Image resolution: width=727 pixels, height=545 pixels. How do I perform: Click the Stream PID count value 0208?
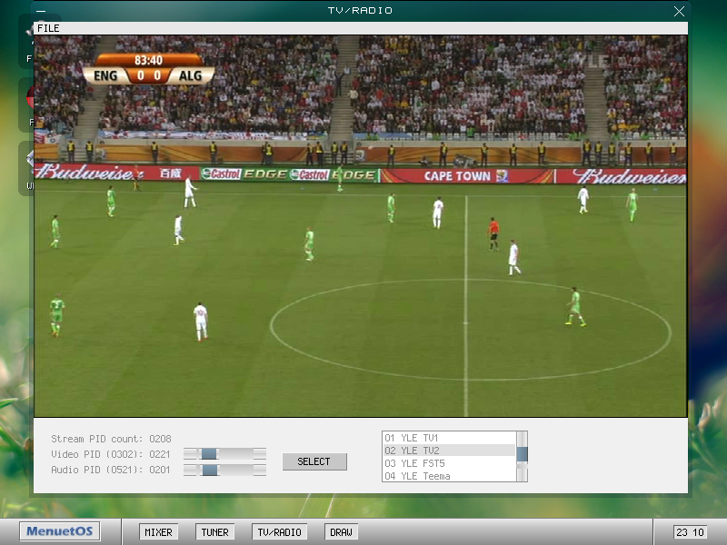pyautogui.click(x=160, y=439)
